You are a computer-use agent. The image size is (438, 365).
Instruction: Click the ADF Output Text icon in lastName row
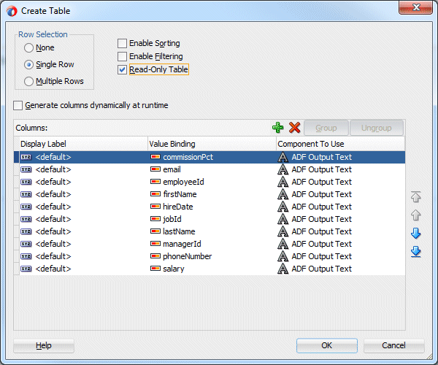click(283, 231)
